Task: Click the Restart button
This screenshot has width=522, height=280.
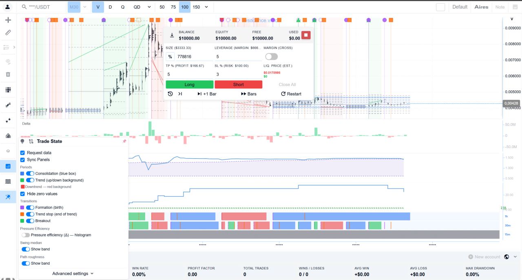Action: (x=291, y=94)
